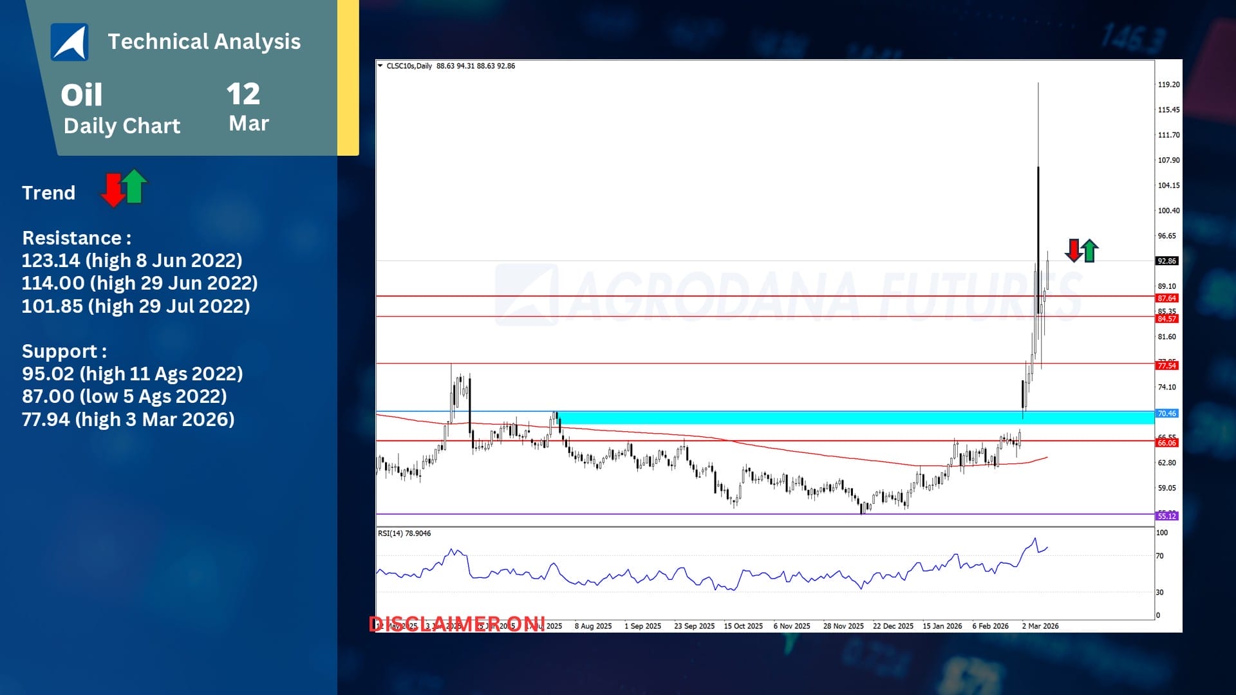1236x695 pixels.
Task: Click the 70.46 blue price label
Action: (x=1166, y=413)
